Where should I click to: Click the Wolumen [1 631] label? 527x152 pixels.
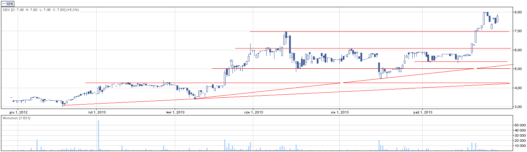(17, 118)
